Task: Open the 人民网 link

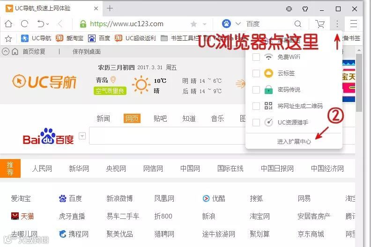Action: pos(42,168)
